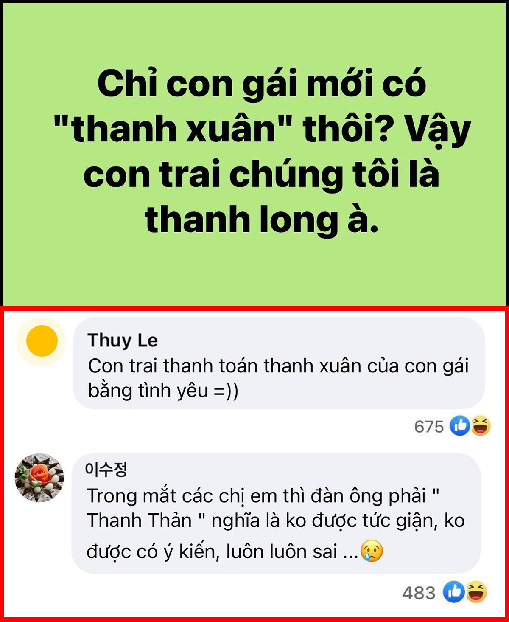Open the flower profile picture of 이수정
509x622 pixels.
[39, 478]
